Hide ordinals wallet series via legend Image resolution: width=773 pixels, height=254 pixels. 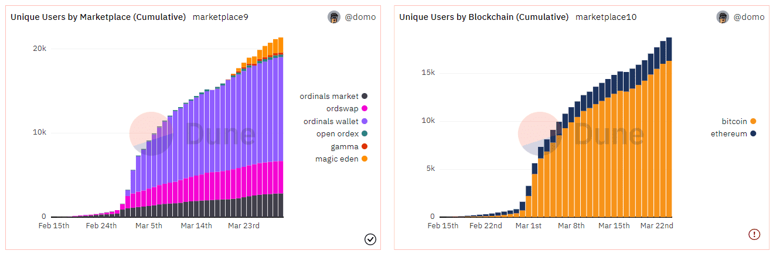[x=335, y=121]
